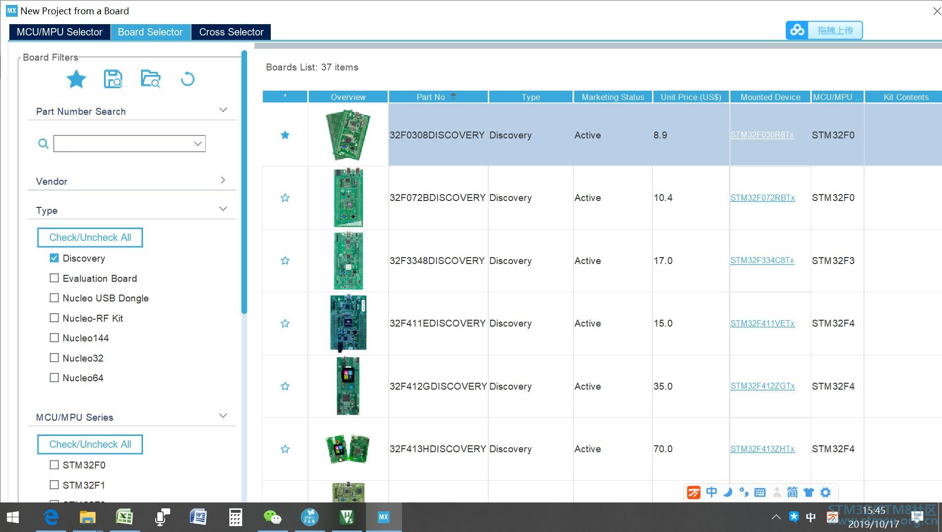The image size is (942, 532).
Task: Open the Sogou input settings gear
Action: pyautogui.click(x=826, y=492)
